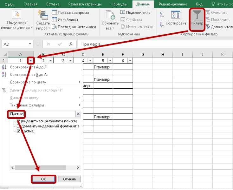
Task: Click the Sort A to Z ascending icon
Action: (162, 15)
